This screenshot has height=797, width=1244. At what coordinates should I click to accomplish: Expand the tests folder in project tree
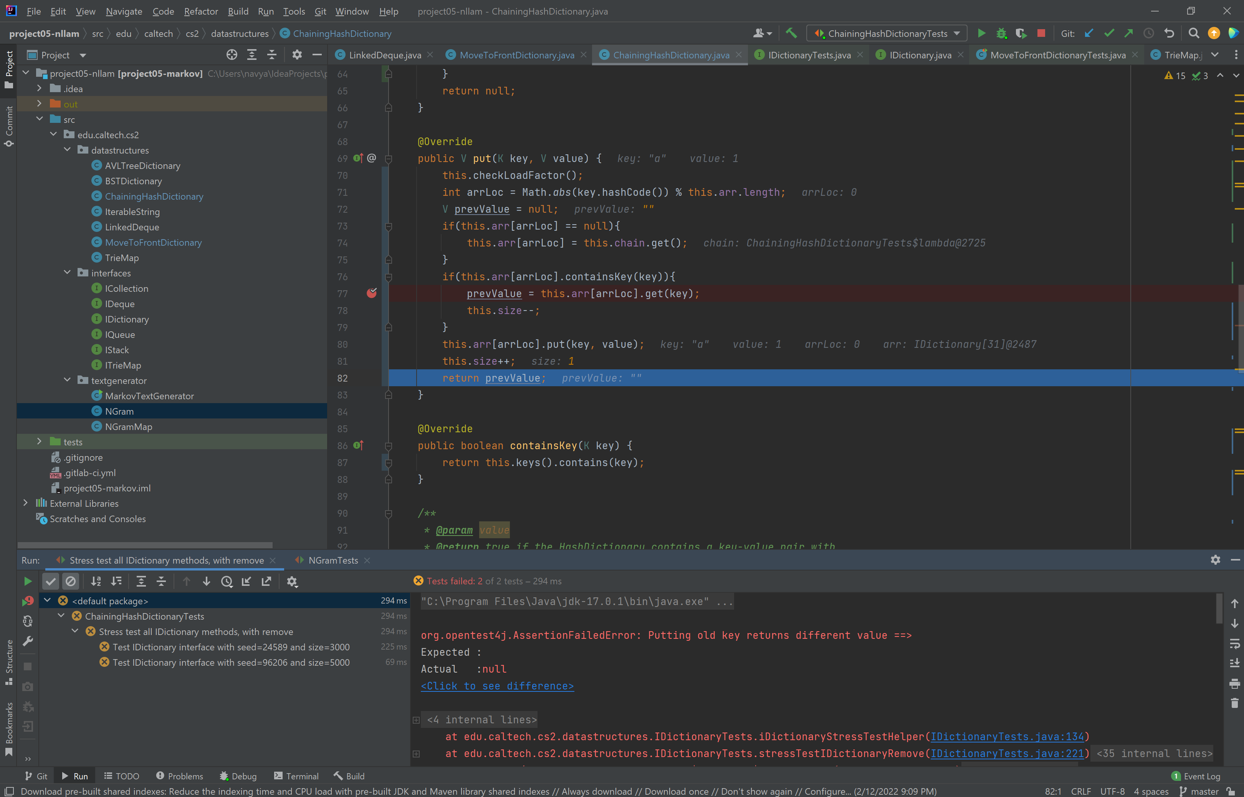[39, 441]
